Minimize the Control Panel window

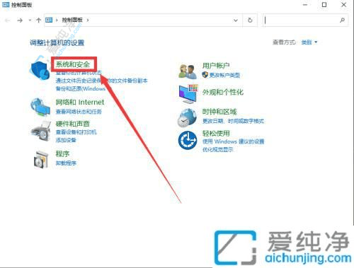(305, 5)
